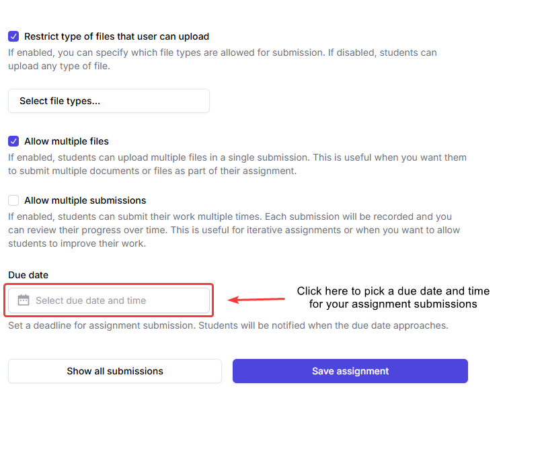542x449 pixels.
Task: Click the 'Allow multiple submissions' label text
Action: [x=85, y=200]
